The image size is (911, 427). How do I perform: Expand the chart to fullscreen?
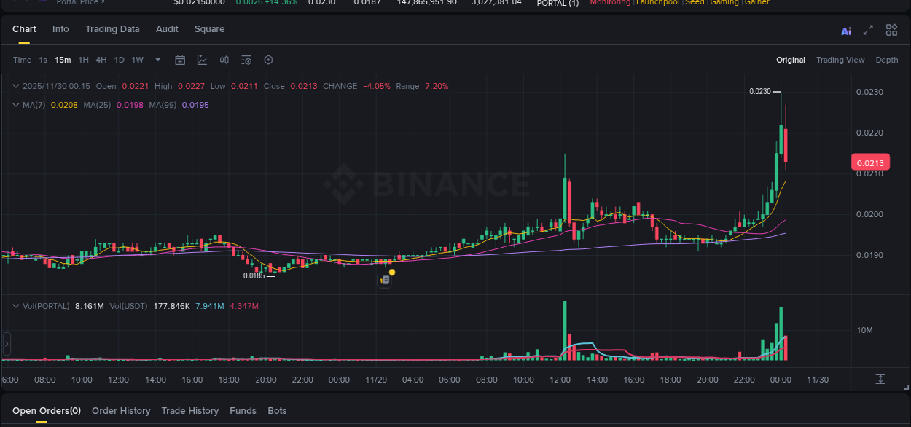click(868, 30)
